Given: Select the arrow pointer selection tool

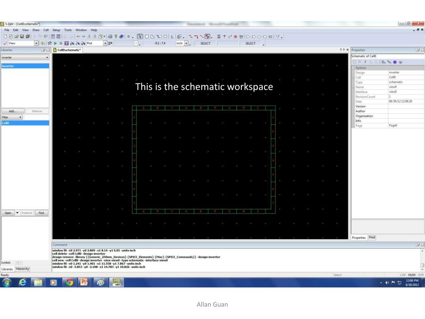Looking at the screenshot, I should point(140,37).
